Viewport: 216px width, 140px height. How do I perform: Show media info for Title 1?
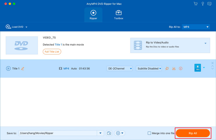[x=181, y=69]
